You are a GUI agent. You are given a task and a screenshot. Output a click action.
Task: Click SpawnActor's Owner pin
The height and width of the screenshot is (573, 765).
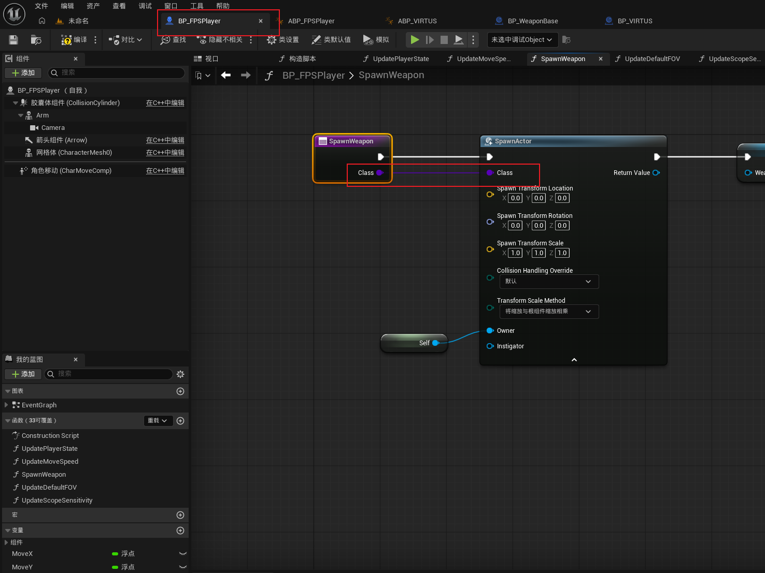pos(490,331)
